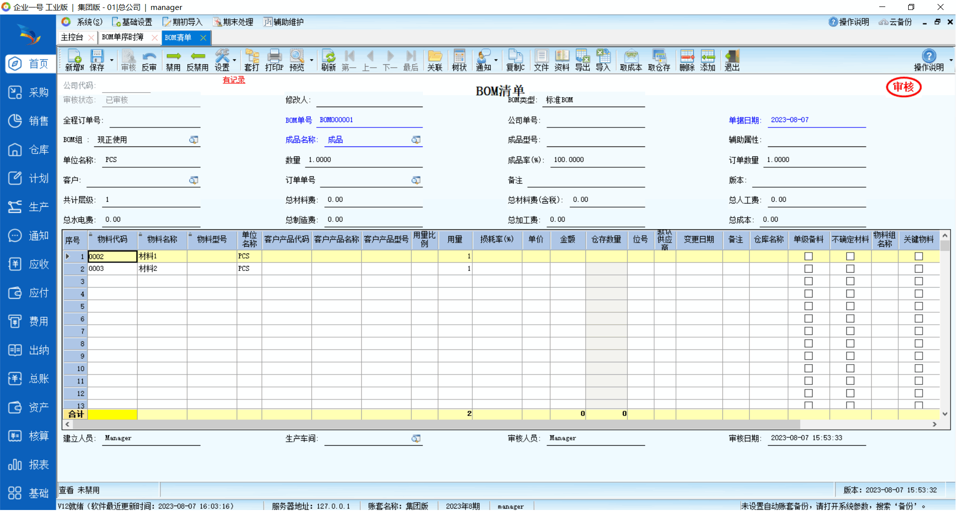Click the 云备份 link at top right
The width and height of the screenshot is (956, 511).
click(896, 22)
